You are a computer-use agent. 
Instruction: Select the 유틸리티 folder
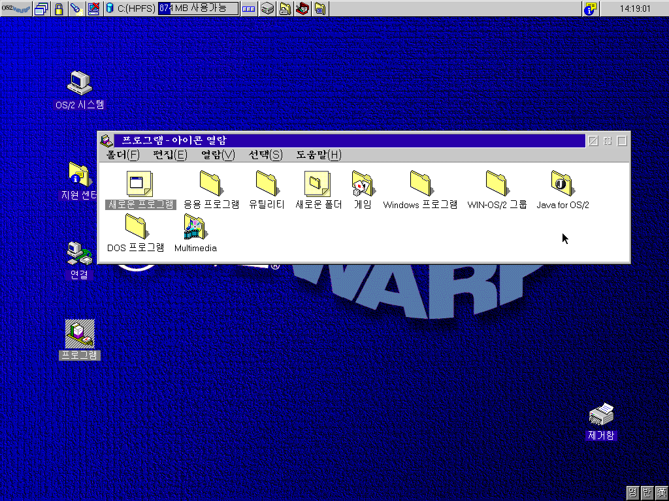pos(267,190)
